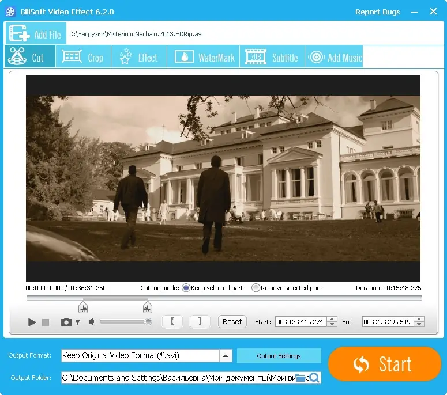The width and height of the screenshot is (447, 395).
Task: Minimize the GiliSoft window
Action: [414, 12]
